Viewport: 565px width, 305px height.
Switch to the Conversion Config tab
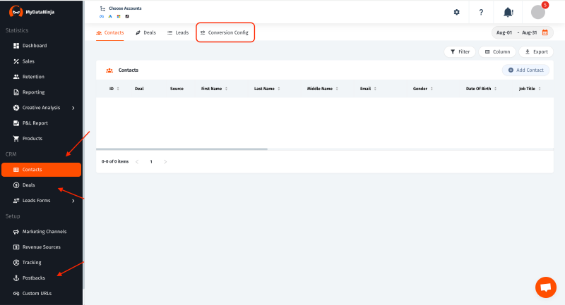tap(224, 32)
